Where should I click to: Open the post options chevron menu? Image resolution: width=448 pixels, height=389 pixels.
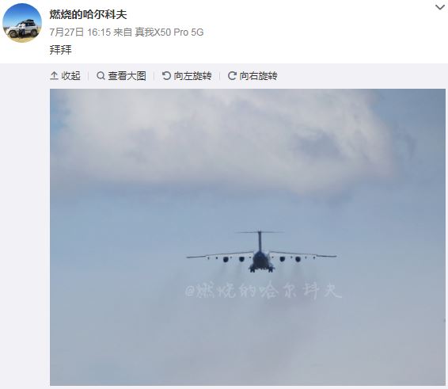click(x=440, y=7)
